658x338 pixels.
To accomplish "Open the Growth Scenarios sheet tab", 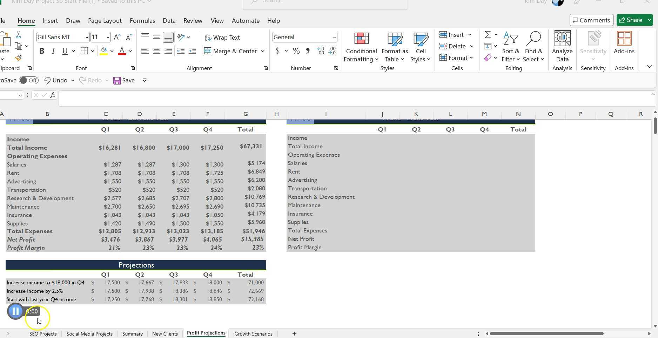I will [253, 333].
